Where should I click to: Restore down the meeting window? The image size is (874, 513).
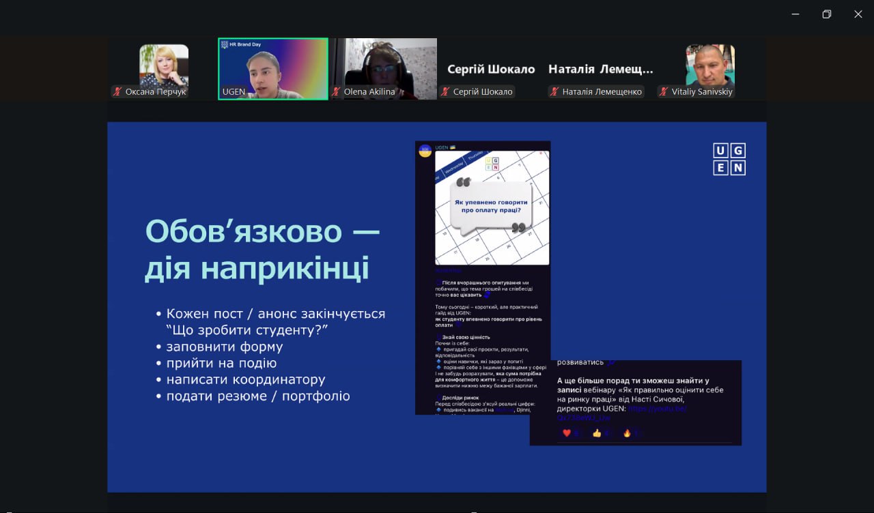(x=826, y=14)
